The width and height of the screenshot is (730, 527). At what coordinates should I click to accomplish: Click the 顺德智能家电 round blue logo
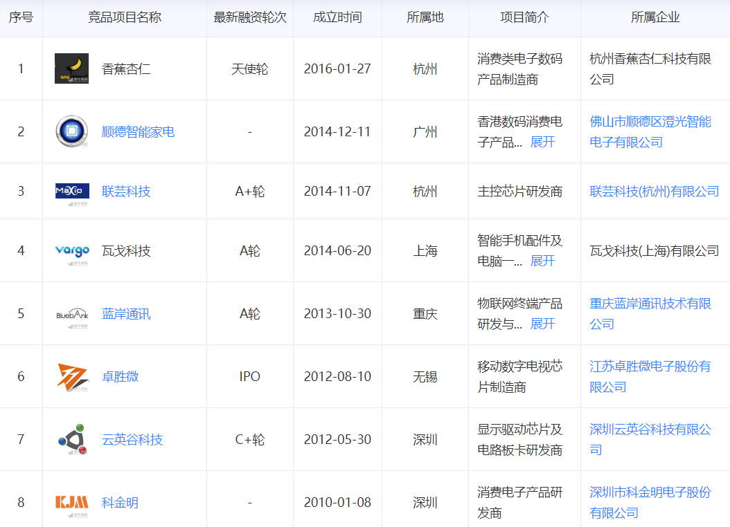(x=72, y=131)
